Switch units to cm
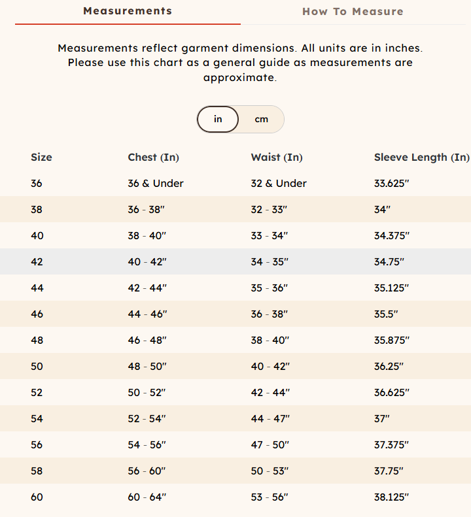471x517 pixels. click(262, 120)
